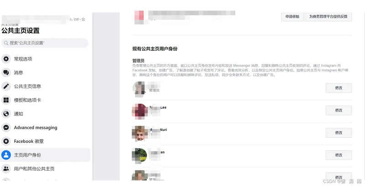Viewport: 365px width, 186px height.
Task: Click 为商务管理平台提供反馈 button
Action: point(328,16)
